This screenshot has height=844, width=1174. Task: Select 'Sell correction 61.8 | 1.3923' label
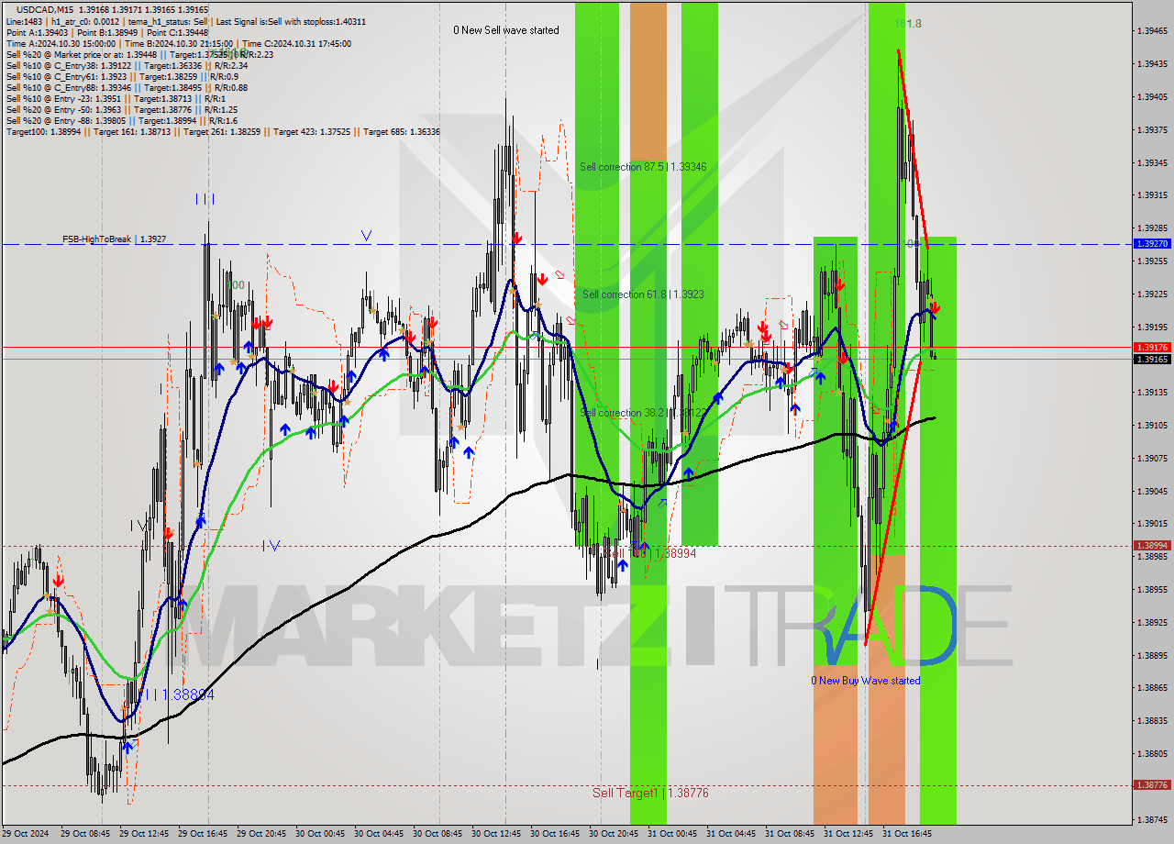(643, 294)
